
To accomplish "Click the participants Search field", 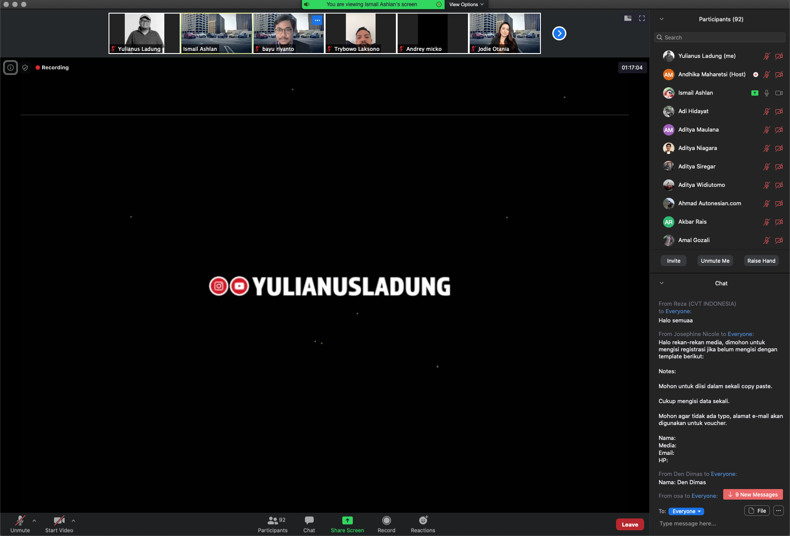I will tap(720, 37).
